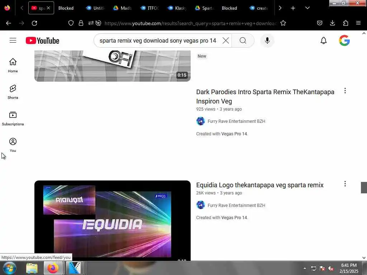Click the Furry Rave avatar under Equidia video
The image size is (367, 275).
pos(201,205)
